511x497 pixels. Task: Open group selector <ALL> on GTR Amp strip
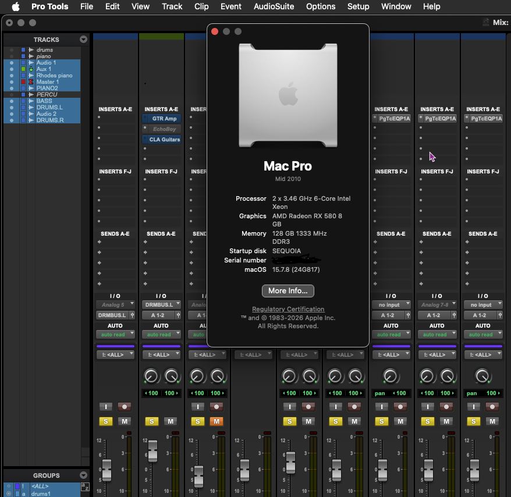pos(161,354)
